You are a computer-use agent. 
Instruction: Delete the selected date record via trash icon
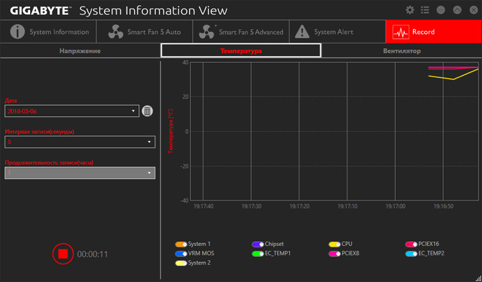147,111
